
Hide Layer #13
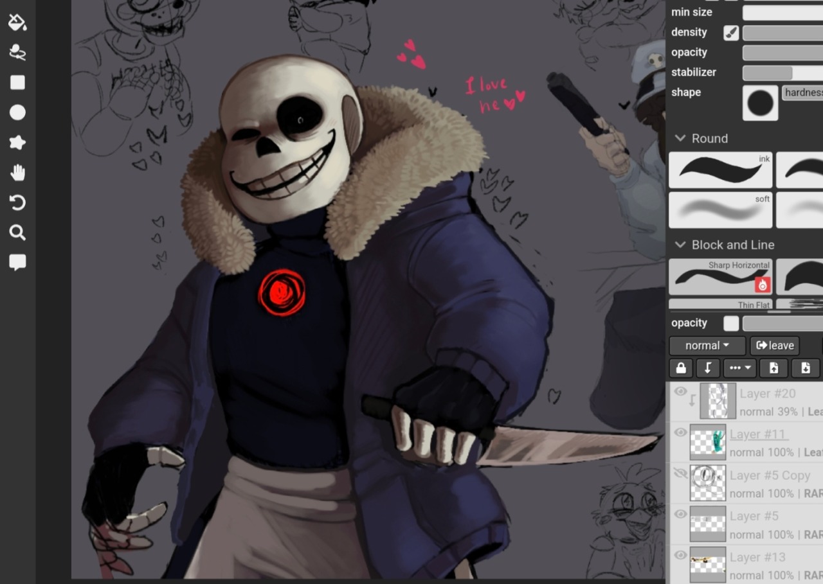[680, 555]
